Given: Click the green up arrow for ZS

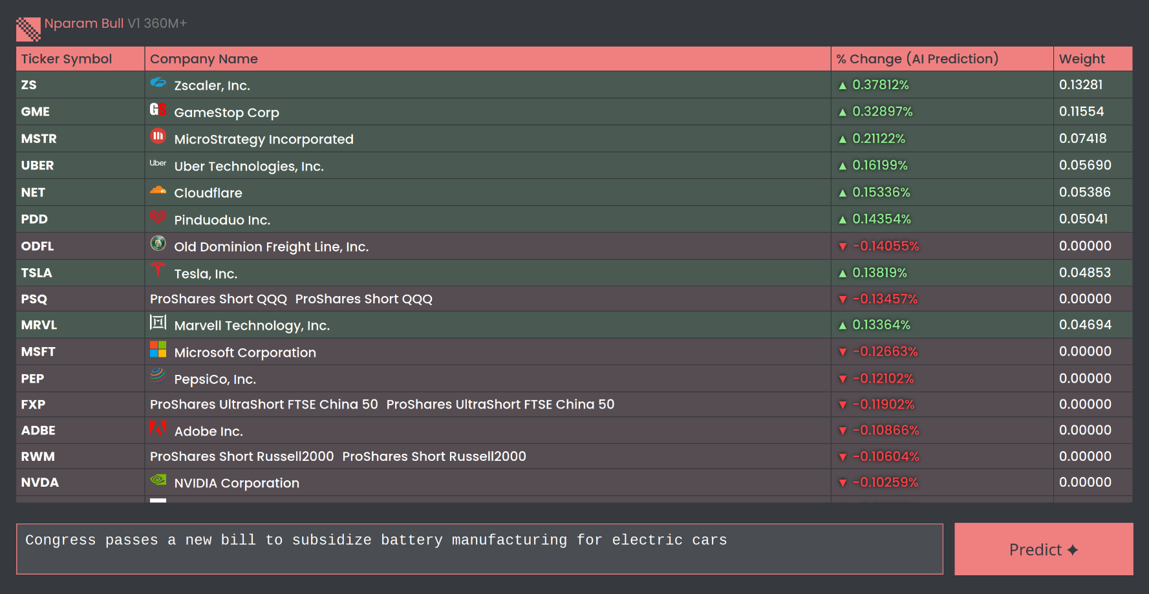Looking at the screenshot, I should (843, 85).
